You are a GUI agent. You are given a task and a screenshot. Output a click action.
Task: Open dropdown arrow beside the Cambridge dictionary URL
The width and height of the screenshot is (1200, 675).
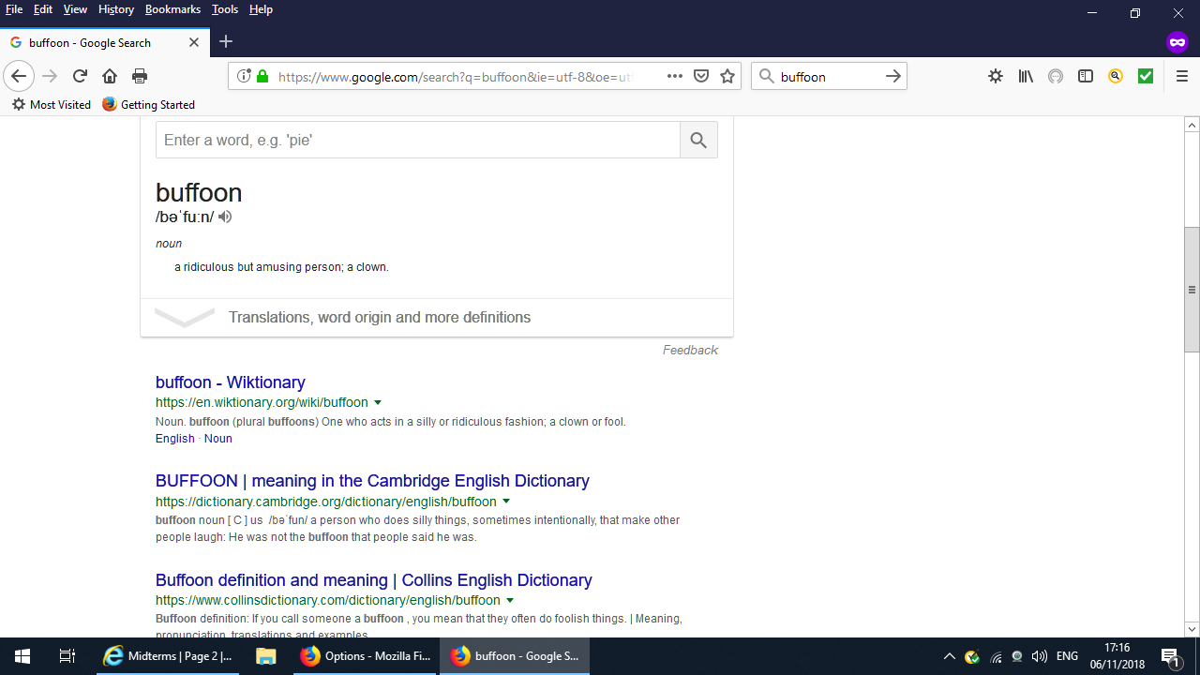click(506, 502)
